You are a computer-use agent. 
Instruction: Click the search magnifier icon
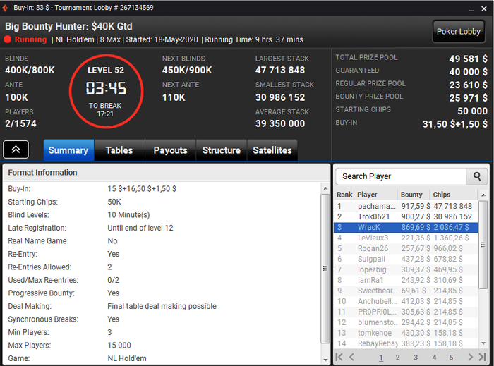click(x=477, y=176)
